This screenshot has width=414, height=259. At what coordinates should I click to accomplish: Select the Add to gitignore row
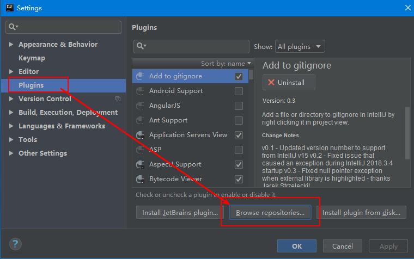click(190, 76)
